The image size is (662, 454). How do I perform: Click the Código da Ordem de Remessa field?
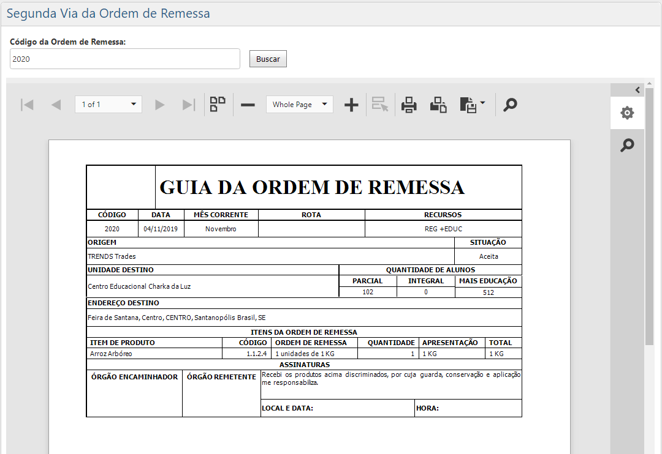[x=124, y=59]
